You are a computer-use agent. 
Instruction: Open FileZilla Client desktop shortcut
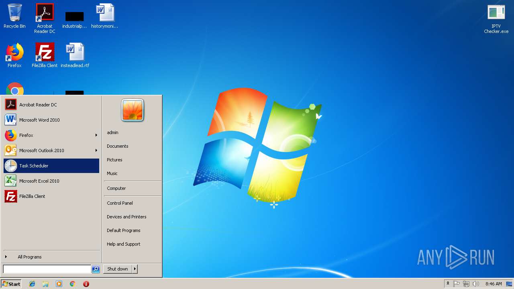point(45,55)
